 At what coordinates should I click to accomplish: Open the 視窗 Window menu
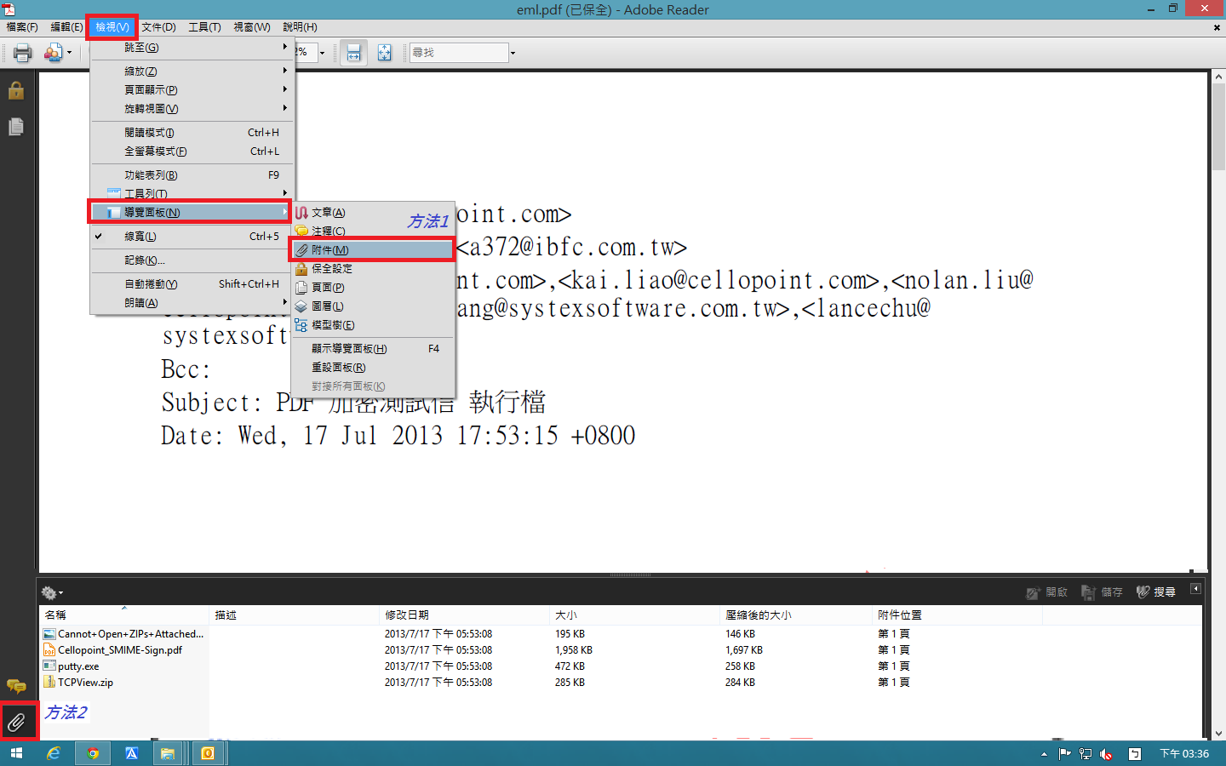click(252, 27)
